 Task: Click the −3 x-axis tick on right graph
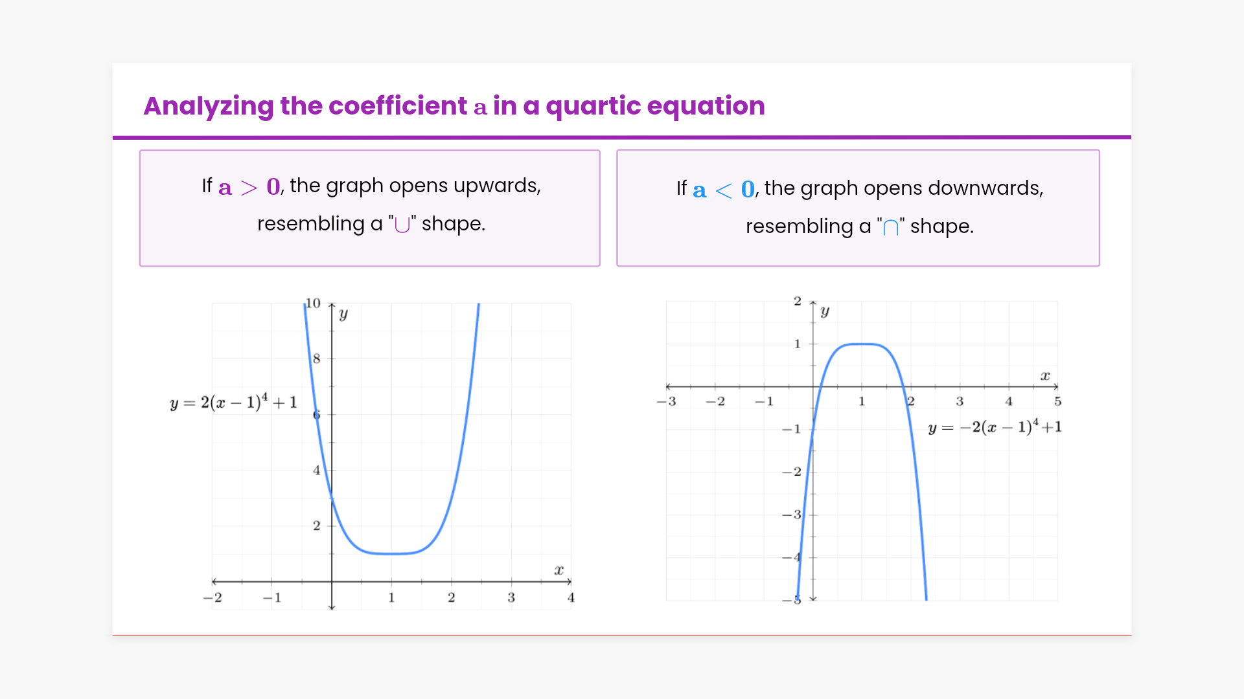click(x=667, y=401)
